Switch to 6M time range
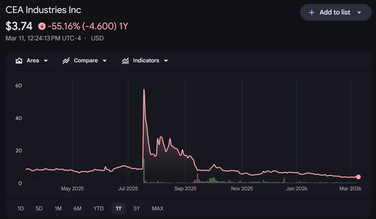Viewport: 376px width, 219px height. point(78,209)
